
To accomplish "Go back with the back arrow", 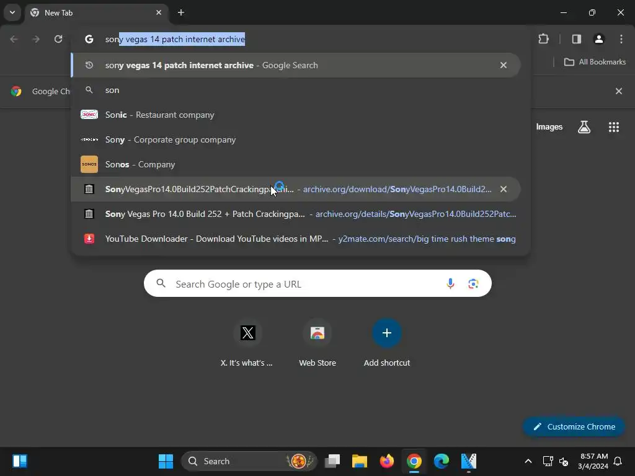I will click(14, 39).
